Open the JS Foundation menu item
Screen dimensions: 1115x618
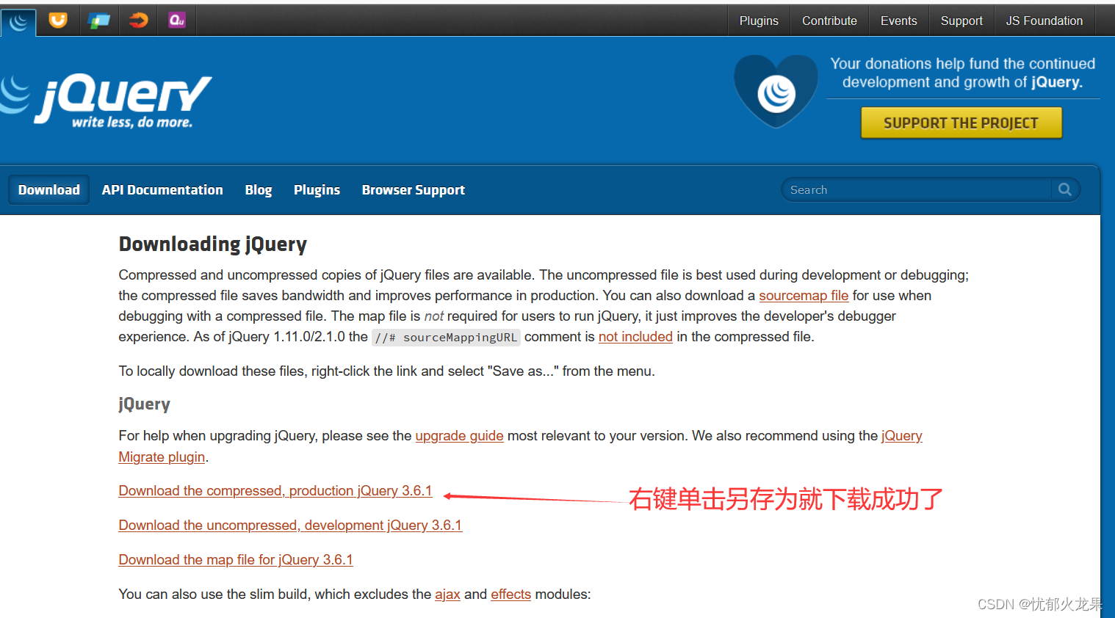(x=1044, y=21)
